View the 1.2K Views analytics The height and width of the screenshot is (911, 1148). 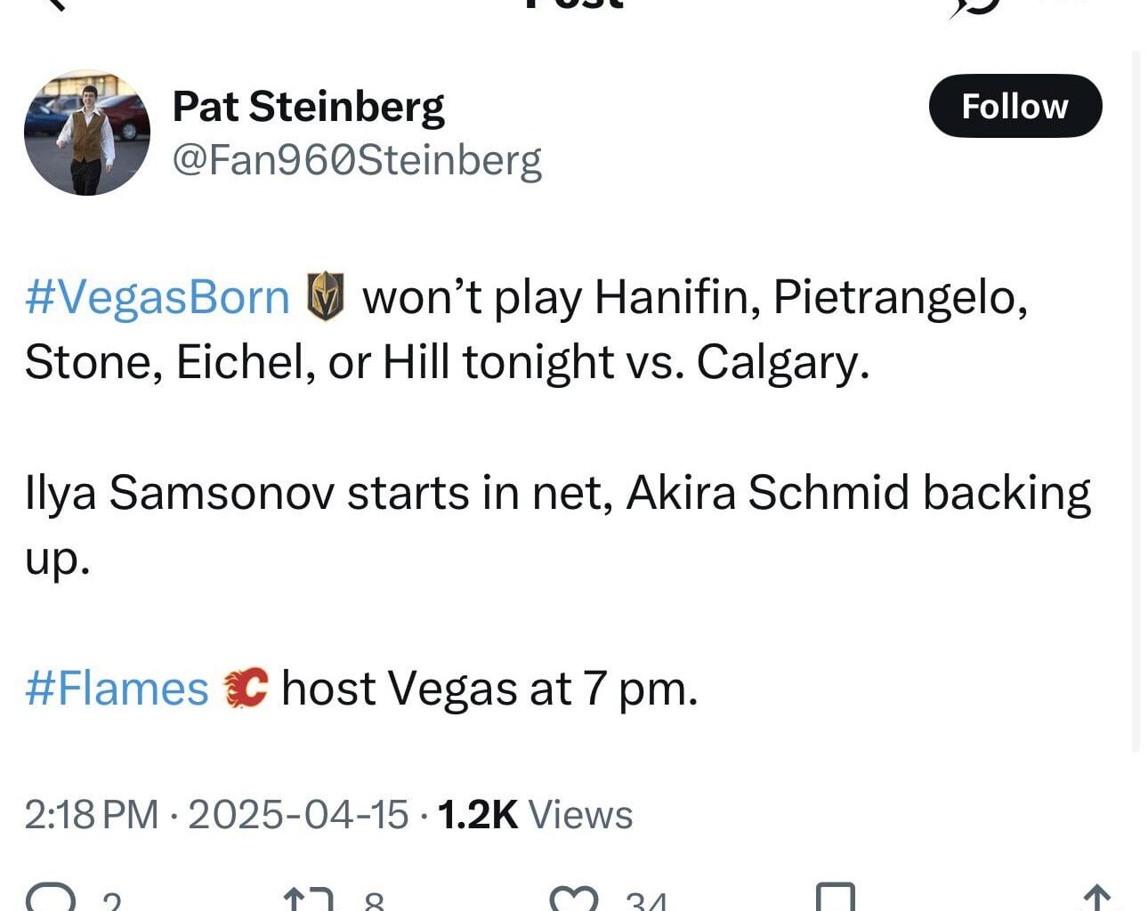click(535, 815)
